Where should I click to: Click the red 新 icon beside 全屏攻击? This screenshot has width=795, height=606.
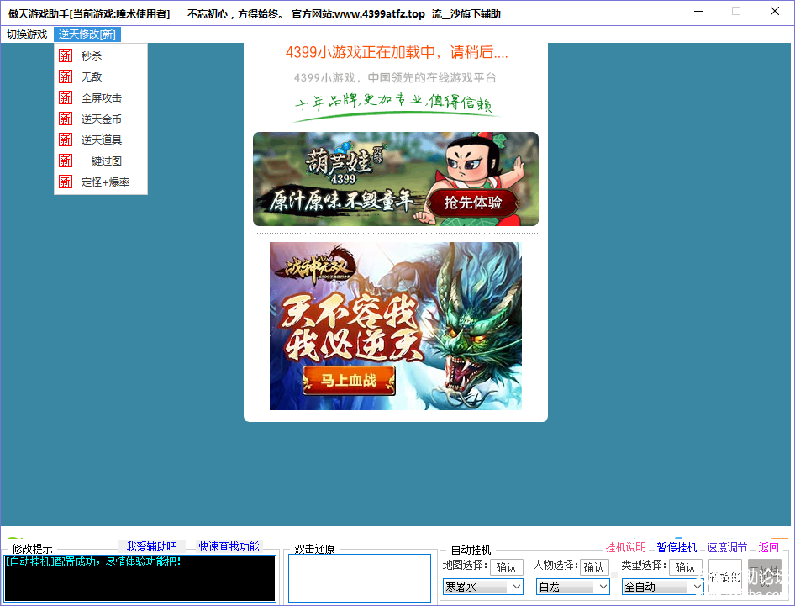point(66,97)
